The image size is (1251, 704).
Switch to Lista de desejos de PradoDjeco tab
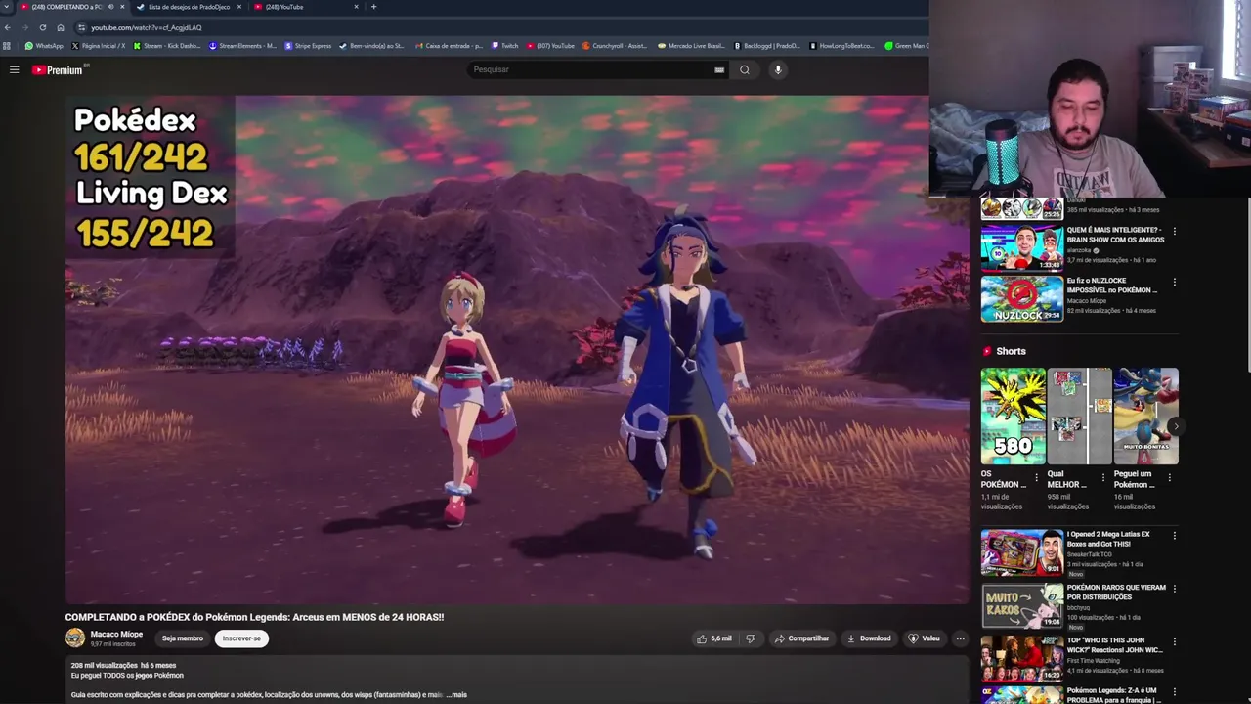[x=189, y=7]
